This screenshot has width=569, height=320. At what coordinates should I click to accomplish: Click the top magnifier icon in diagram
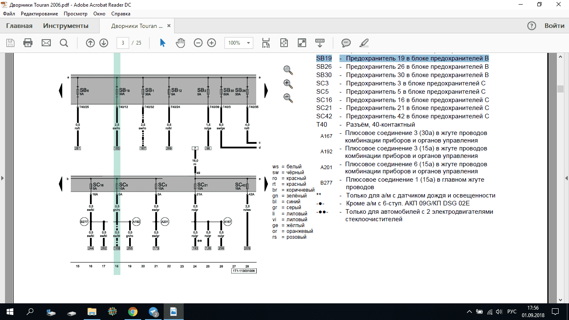(288, 70)
